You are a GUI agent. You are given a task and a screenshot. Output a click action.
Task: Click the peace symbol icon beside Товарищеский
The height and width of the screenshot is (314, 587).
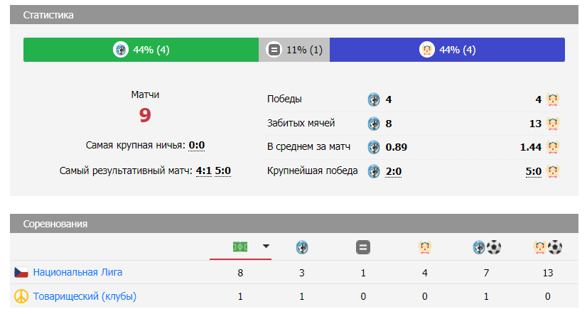click(x=21, y=296)
